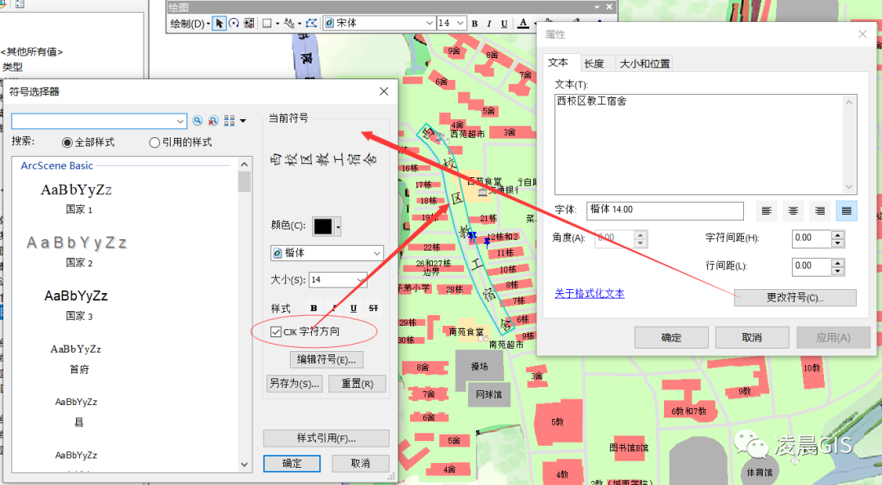Click the 重置(R) button
This screenshot has height=485, width=882.
358,384
